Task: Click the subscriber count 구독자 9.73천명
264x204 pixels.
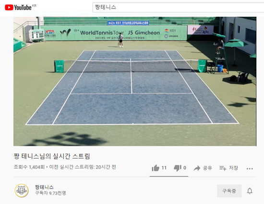Action: (x=50, y=193)
